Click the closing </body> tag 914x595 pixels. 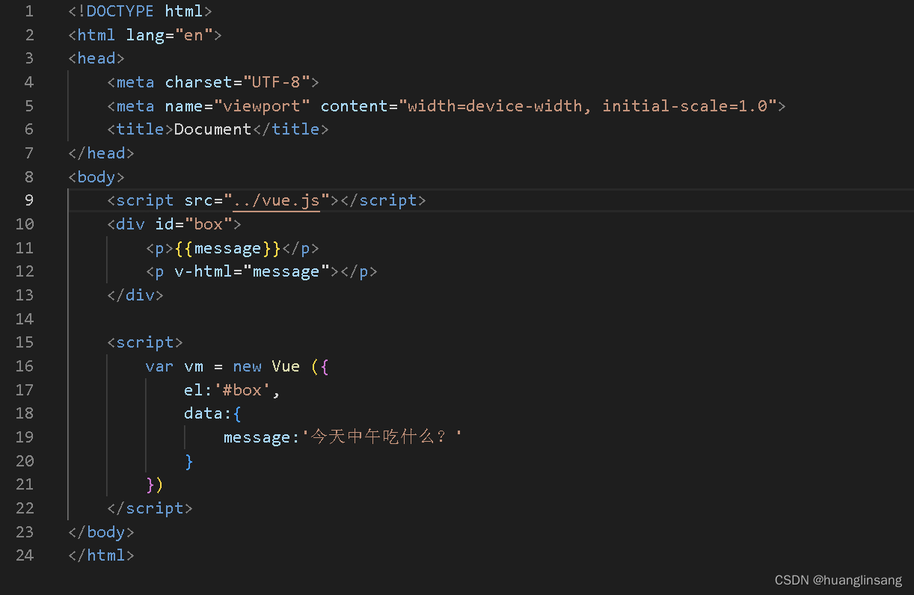101,532
